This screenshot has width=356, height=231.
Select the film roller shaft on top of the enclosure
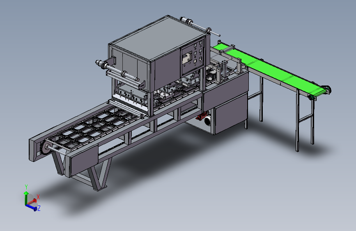click(200, 26)
